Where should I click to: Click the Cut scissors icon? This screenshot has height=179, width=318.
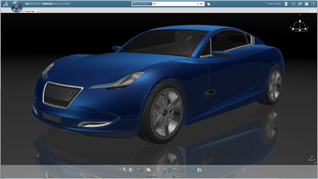coord(119,169)
